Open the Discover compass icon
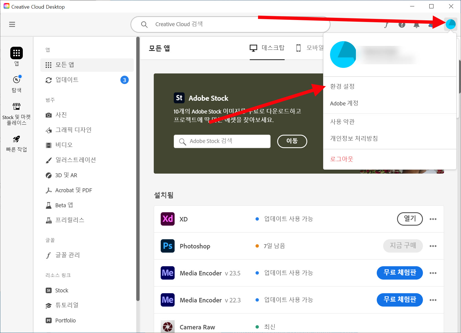The width and height of the screenshot is (461, 333). coord(16,80)
